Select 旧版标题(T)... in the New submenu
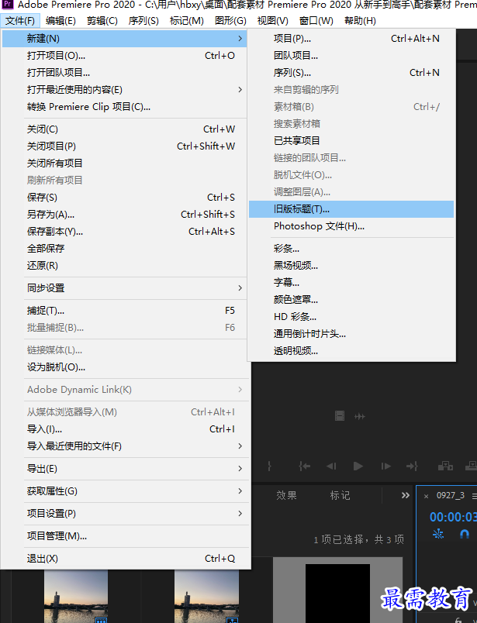Screen dimensions: 477x623 point(351,209)
